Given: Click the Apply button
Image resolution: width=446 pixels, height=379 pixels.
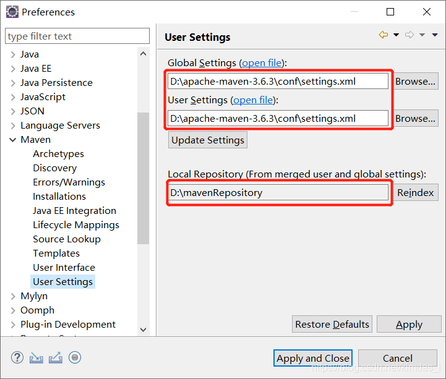Looking at the screenshot, I should (409, 324).
